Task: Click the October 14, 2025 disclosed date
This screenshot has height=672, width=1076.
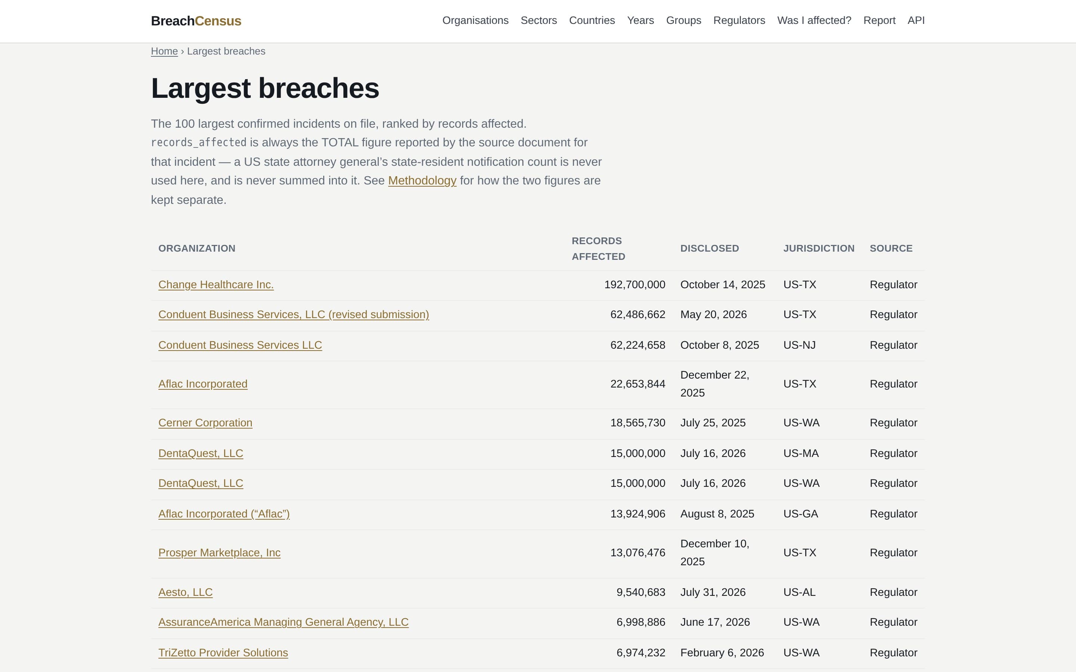Action: pos(723,284)
